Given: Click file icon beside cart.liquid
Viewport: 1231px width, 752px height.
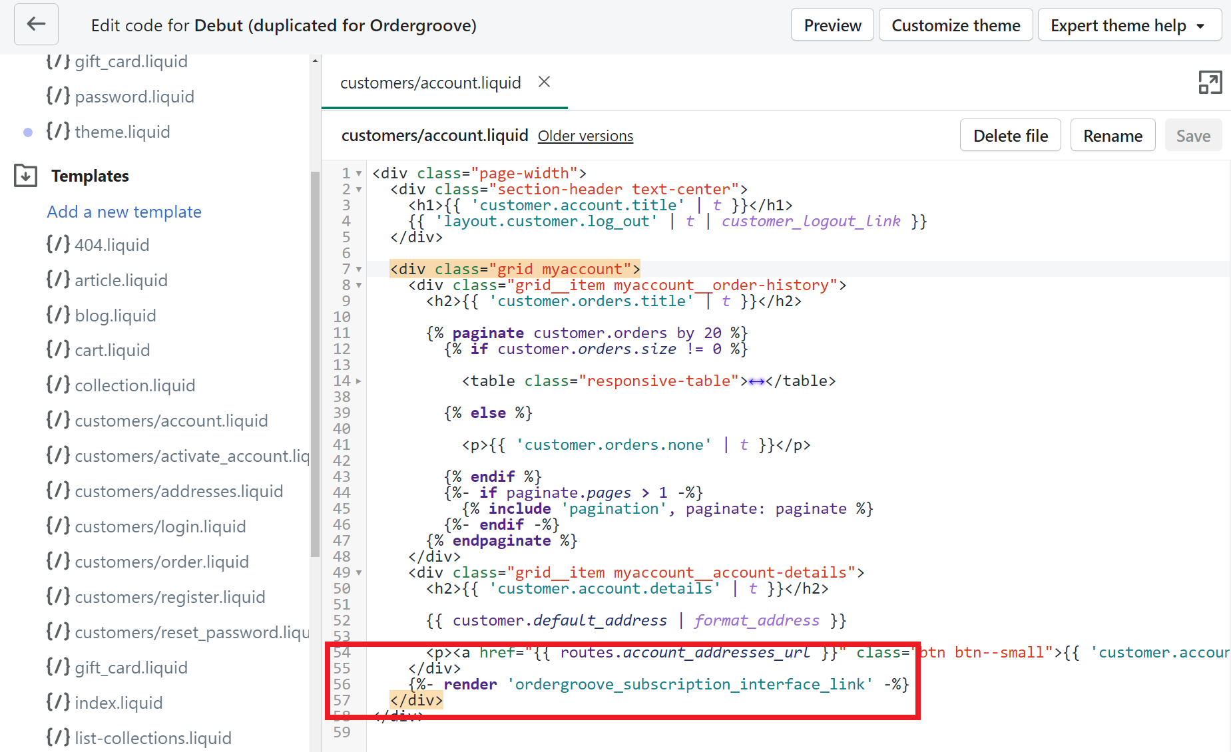Looking at the screenshot, I should pyautogui.click(x=58, y=349).
